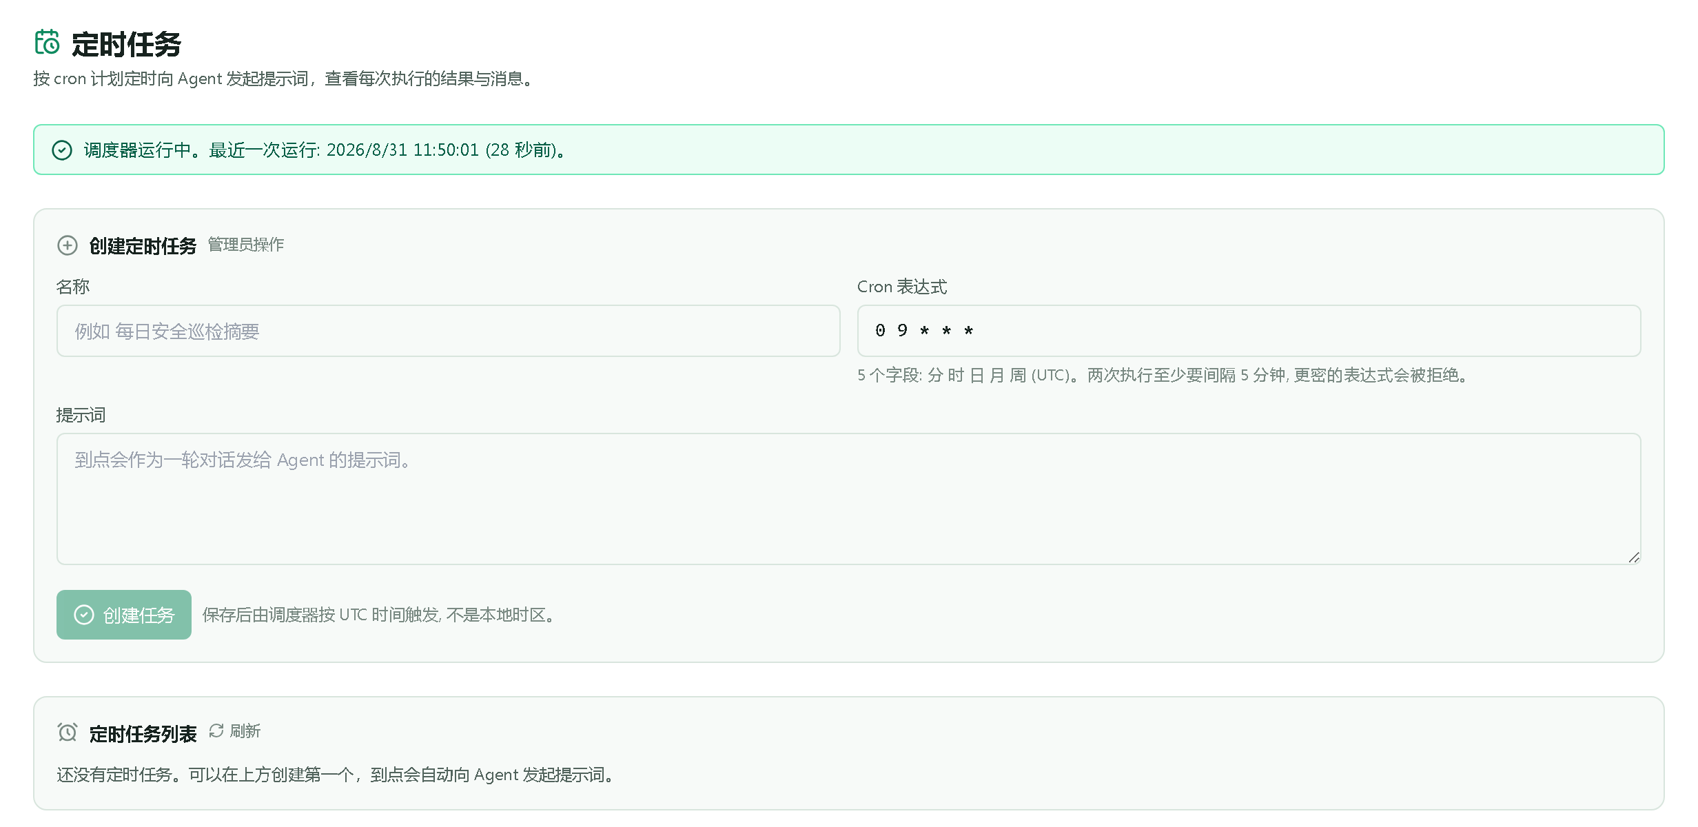Click the page description about cron and Agent
Image resolution: width=1698 pixels, height=827 pixels.
click(285, 79)
